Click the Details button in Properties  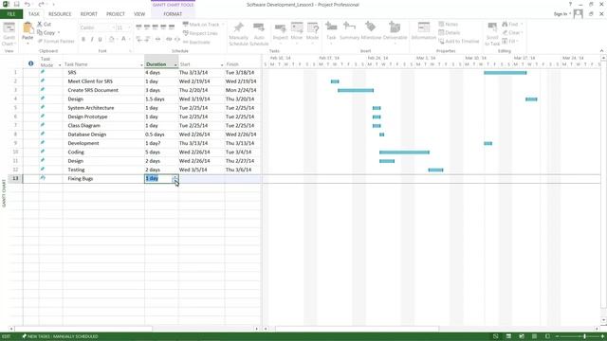(450, 32)
